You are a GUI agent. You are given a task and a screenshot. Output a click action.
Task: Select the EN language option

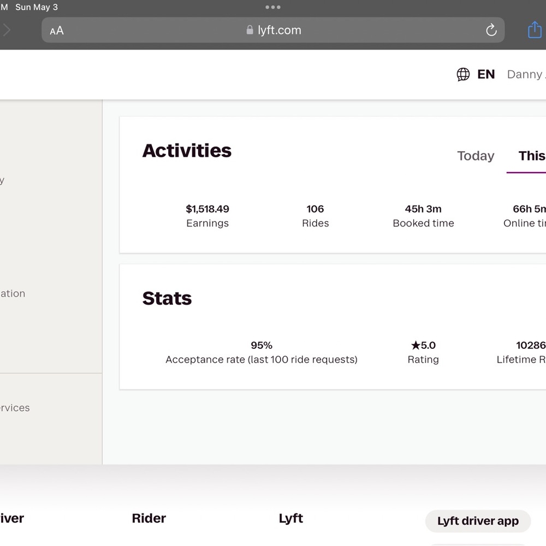click(x=486, y=74)
